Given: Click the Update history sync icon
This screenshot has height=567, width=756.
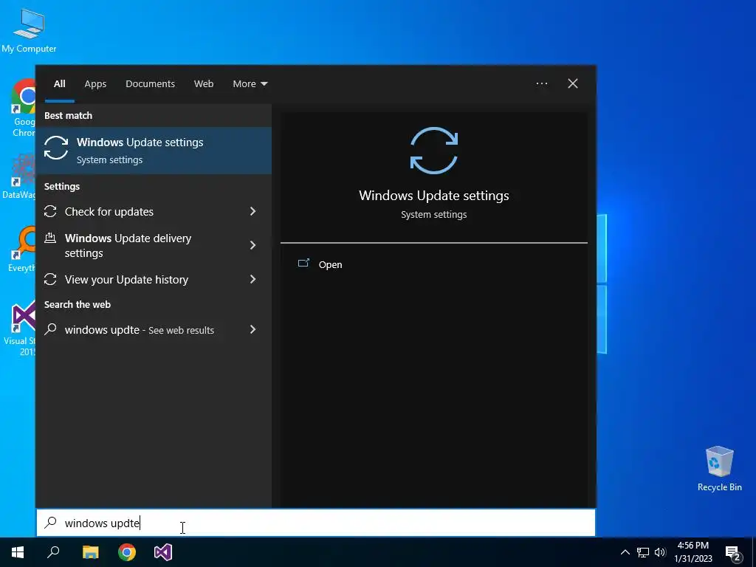Looking at the screenshot, I should 51,279.
